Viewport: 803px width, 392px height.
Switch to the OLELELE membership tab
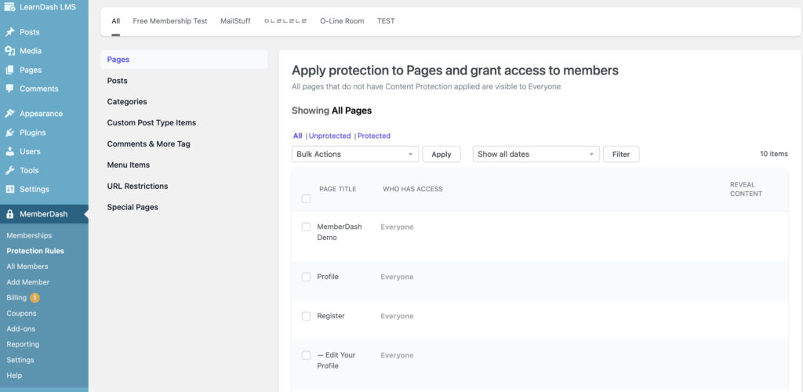pos(285,21)
